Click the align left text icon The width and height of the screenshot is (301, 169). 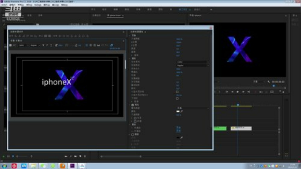tap(87, 45)
